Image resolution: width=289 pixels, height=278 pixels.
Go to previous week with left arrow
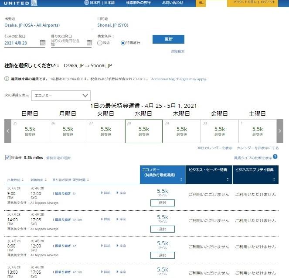8,131
